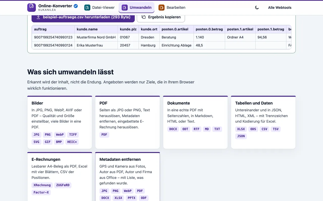Select the E-Rechnungen card heading
Viewport: 323px width, 201px height.
click(x=46, y=159)
